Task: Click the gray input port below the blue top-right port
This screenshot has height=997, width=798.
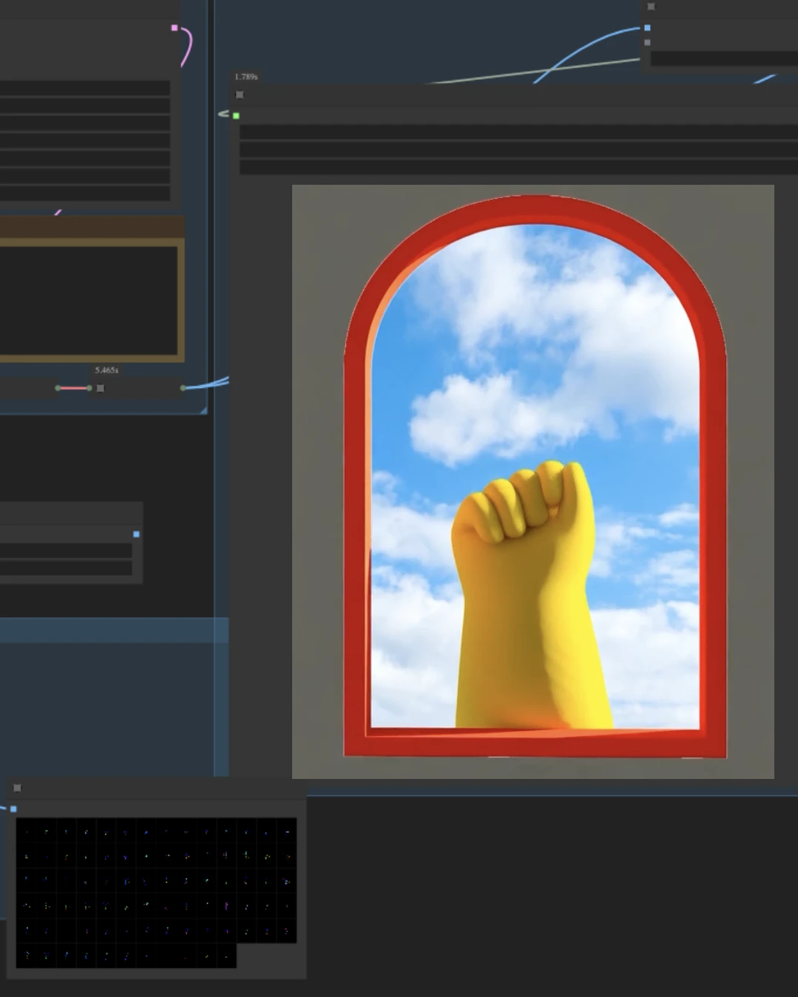Action: click(647, 43)
